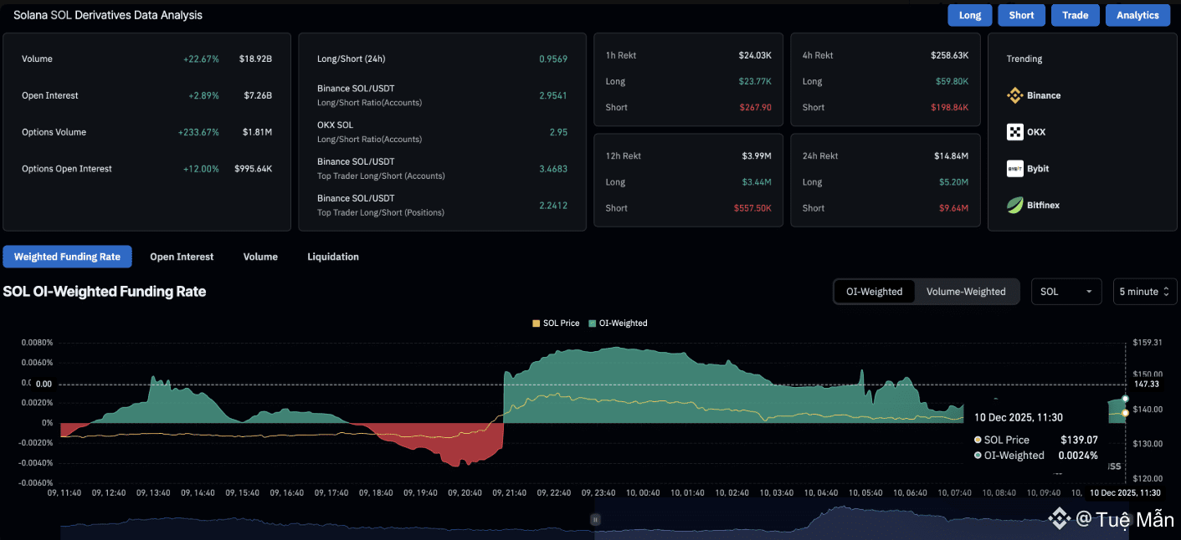Click the OKX logo icon in Trending
Image resolution: width=1181 pixels, height=540 pixels.
pyautogui.click(x=1014, y=132)
